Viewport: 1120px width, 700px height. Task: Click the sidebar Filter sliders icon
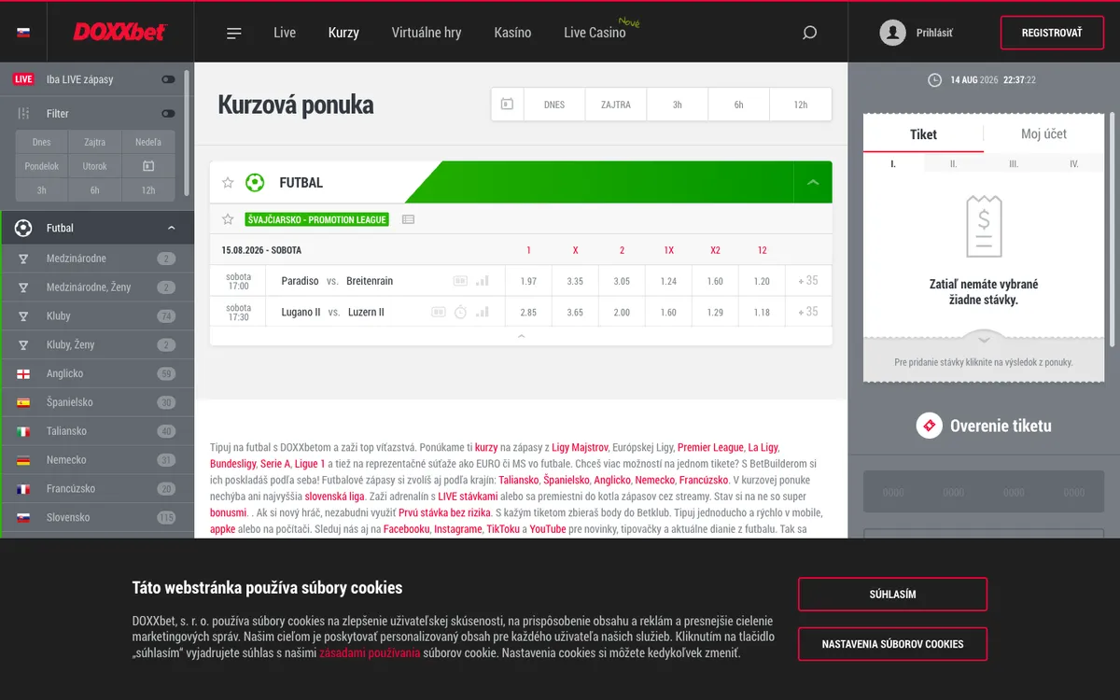tap(24, 113)
